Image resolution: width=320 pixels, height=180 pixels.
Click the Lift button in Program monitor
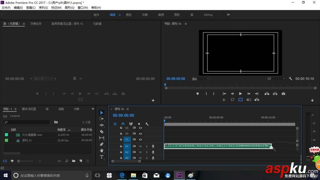click(x=267, y=94)
